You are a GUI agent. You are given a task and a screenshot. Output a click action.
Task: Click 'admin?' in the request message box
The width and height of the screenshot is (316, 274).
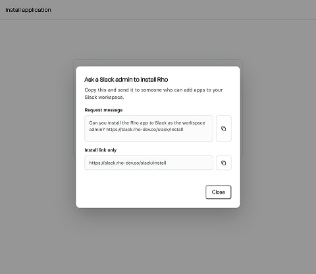[97, 130]
